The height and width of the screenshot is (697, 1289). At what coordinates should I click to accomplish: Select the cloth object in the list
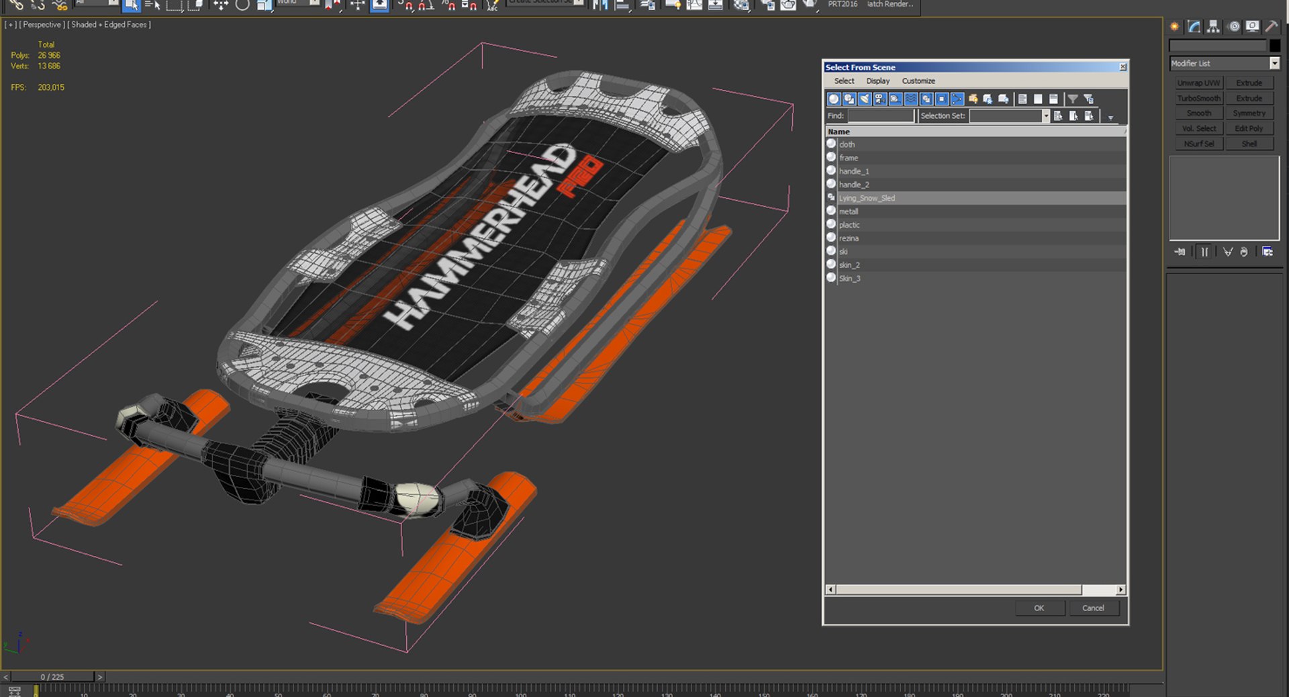975,144
